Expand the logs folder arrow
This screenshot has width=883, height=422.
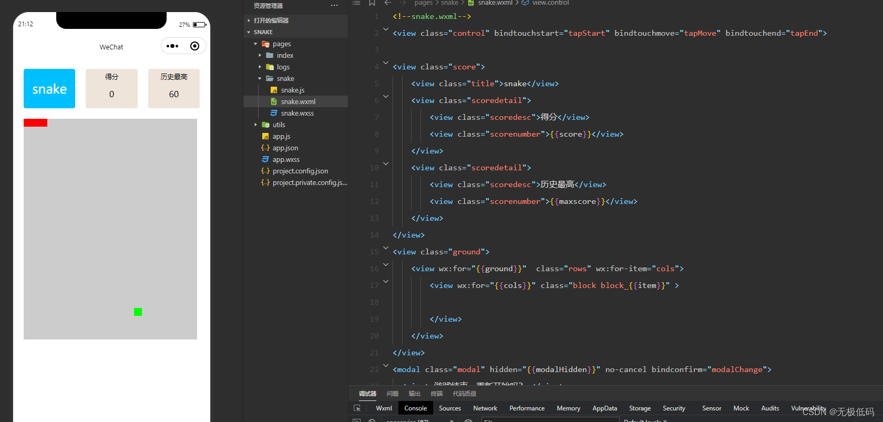click(x=260, y=67)
